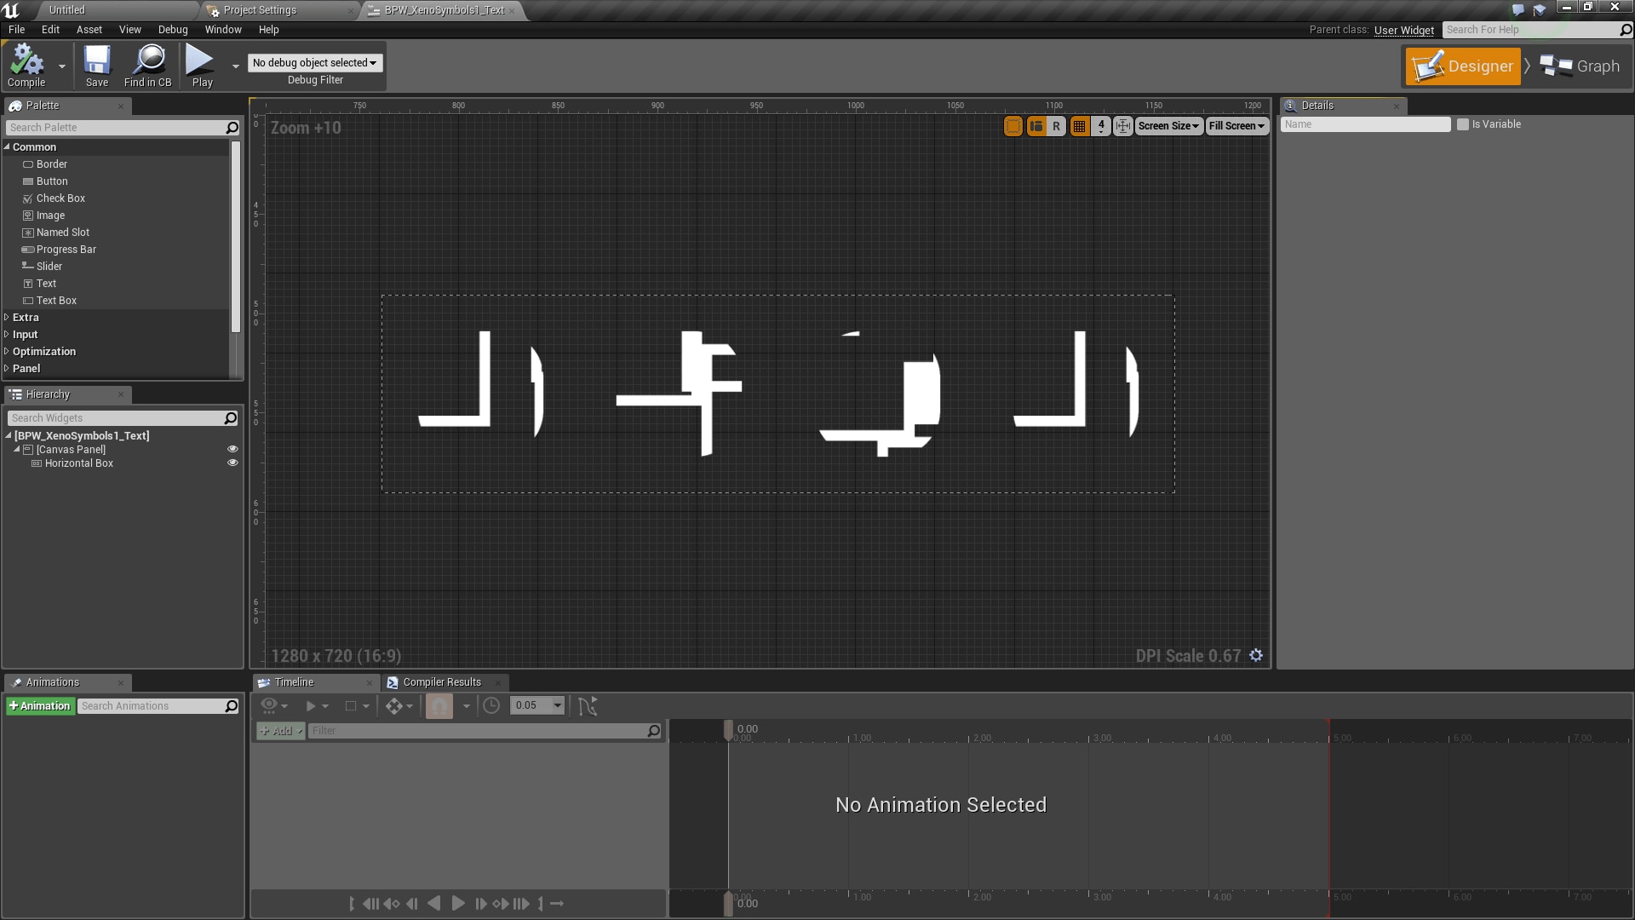Toggle the R localization preview button
The width and height of the screenshot is (1635, 920).
click(1057, 126)
